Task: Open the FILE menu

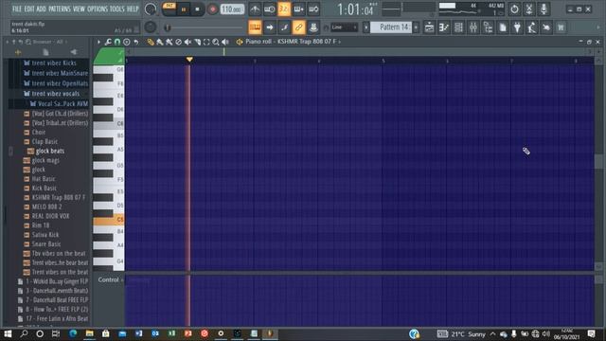Action: coord(17,9)
